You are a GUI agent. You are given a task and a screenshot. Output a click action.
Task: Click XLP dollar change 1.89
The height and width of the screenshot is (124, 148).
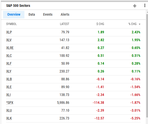point(101,32)
